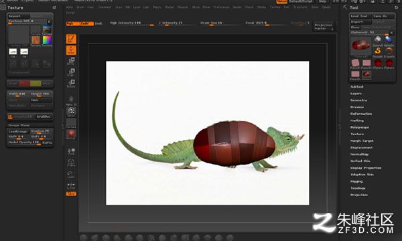Expand the NormalMap subpalette
This screenshot has height=241, width=402.
[359, 155]
